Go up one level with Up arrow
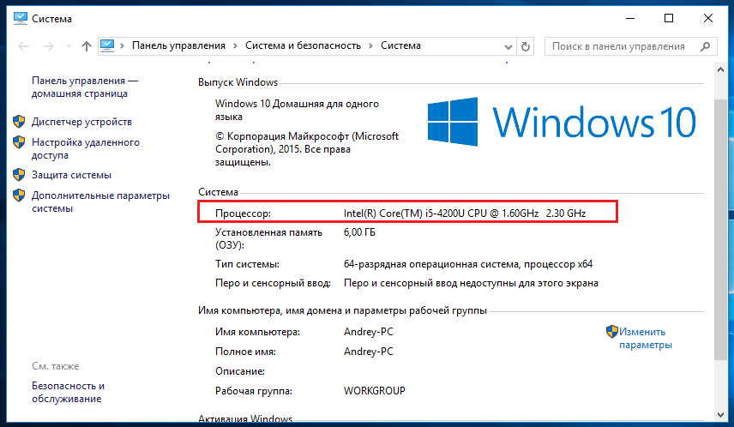This screenshot has width=734, height=427. (86, 46)
